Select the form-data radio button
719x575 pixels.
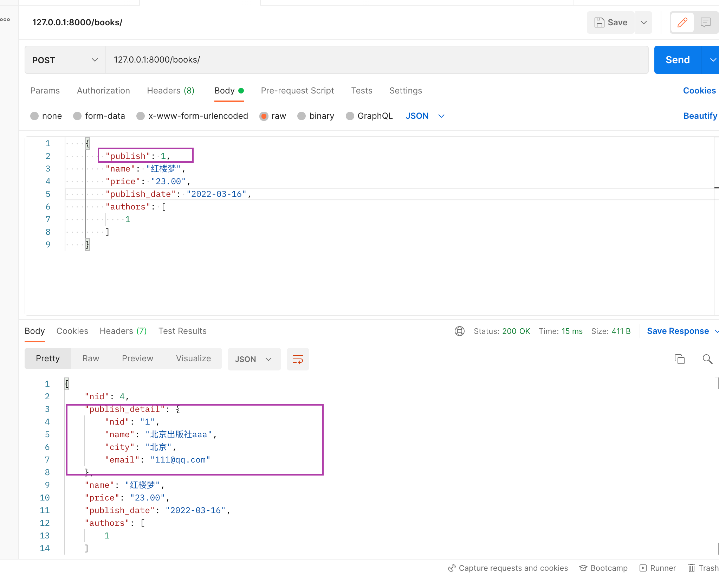coord(77,116)
